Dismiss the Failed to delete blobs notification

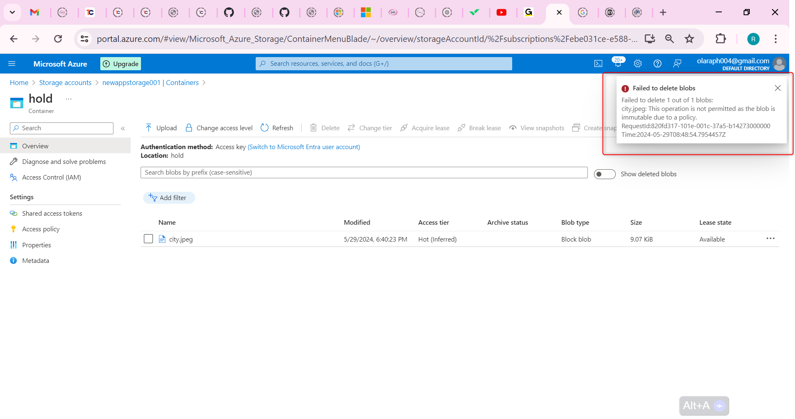(777, 88)
